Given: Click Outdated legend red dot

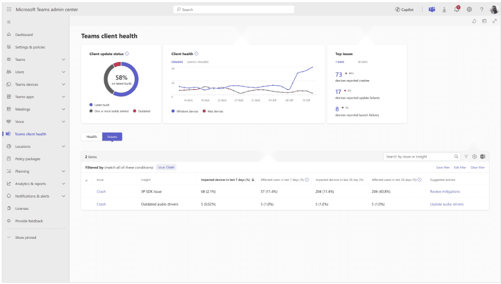Looking at the screenshot, I should pos(135,111).
